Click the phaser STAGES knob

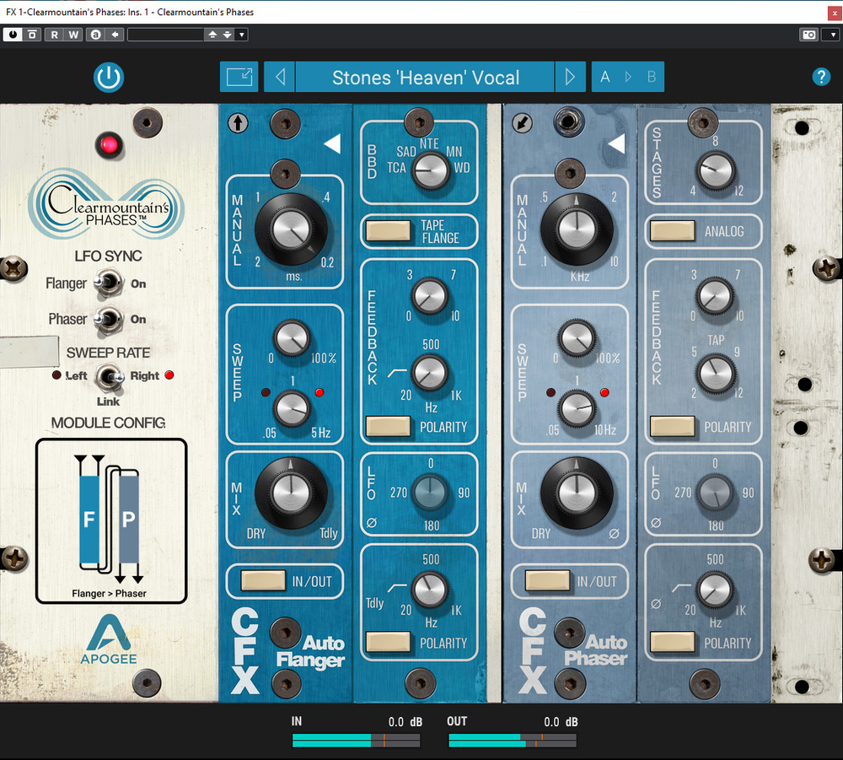[x=716, y=170]
